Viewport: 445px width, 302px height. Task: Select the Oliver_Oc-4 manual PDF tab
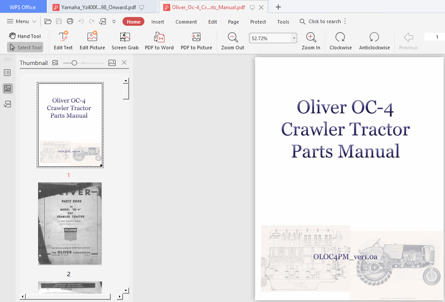(x=208, y=7)
